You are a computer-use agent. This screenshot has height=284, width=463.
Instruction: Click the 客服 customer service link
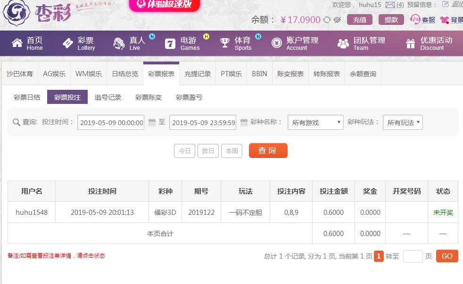[429, 20]
